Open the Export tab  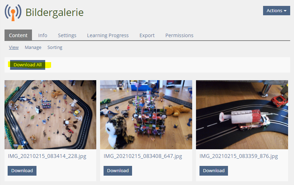pyautogui.click(x=147, y=35)
